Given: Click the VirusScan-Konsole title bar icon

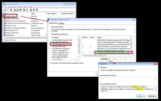Looking at the screenshot, I should [4, 4].
